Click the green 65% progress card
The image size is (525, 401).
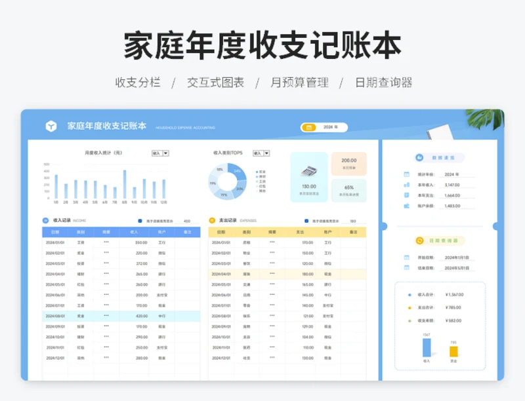[x=349, y=191]
